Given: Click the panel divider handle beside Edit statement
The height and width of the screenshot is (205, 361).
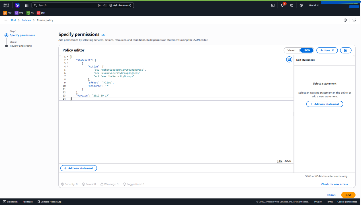Looking at the screenshot, I should click(x=294, y=114).
